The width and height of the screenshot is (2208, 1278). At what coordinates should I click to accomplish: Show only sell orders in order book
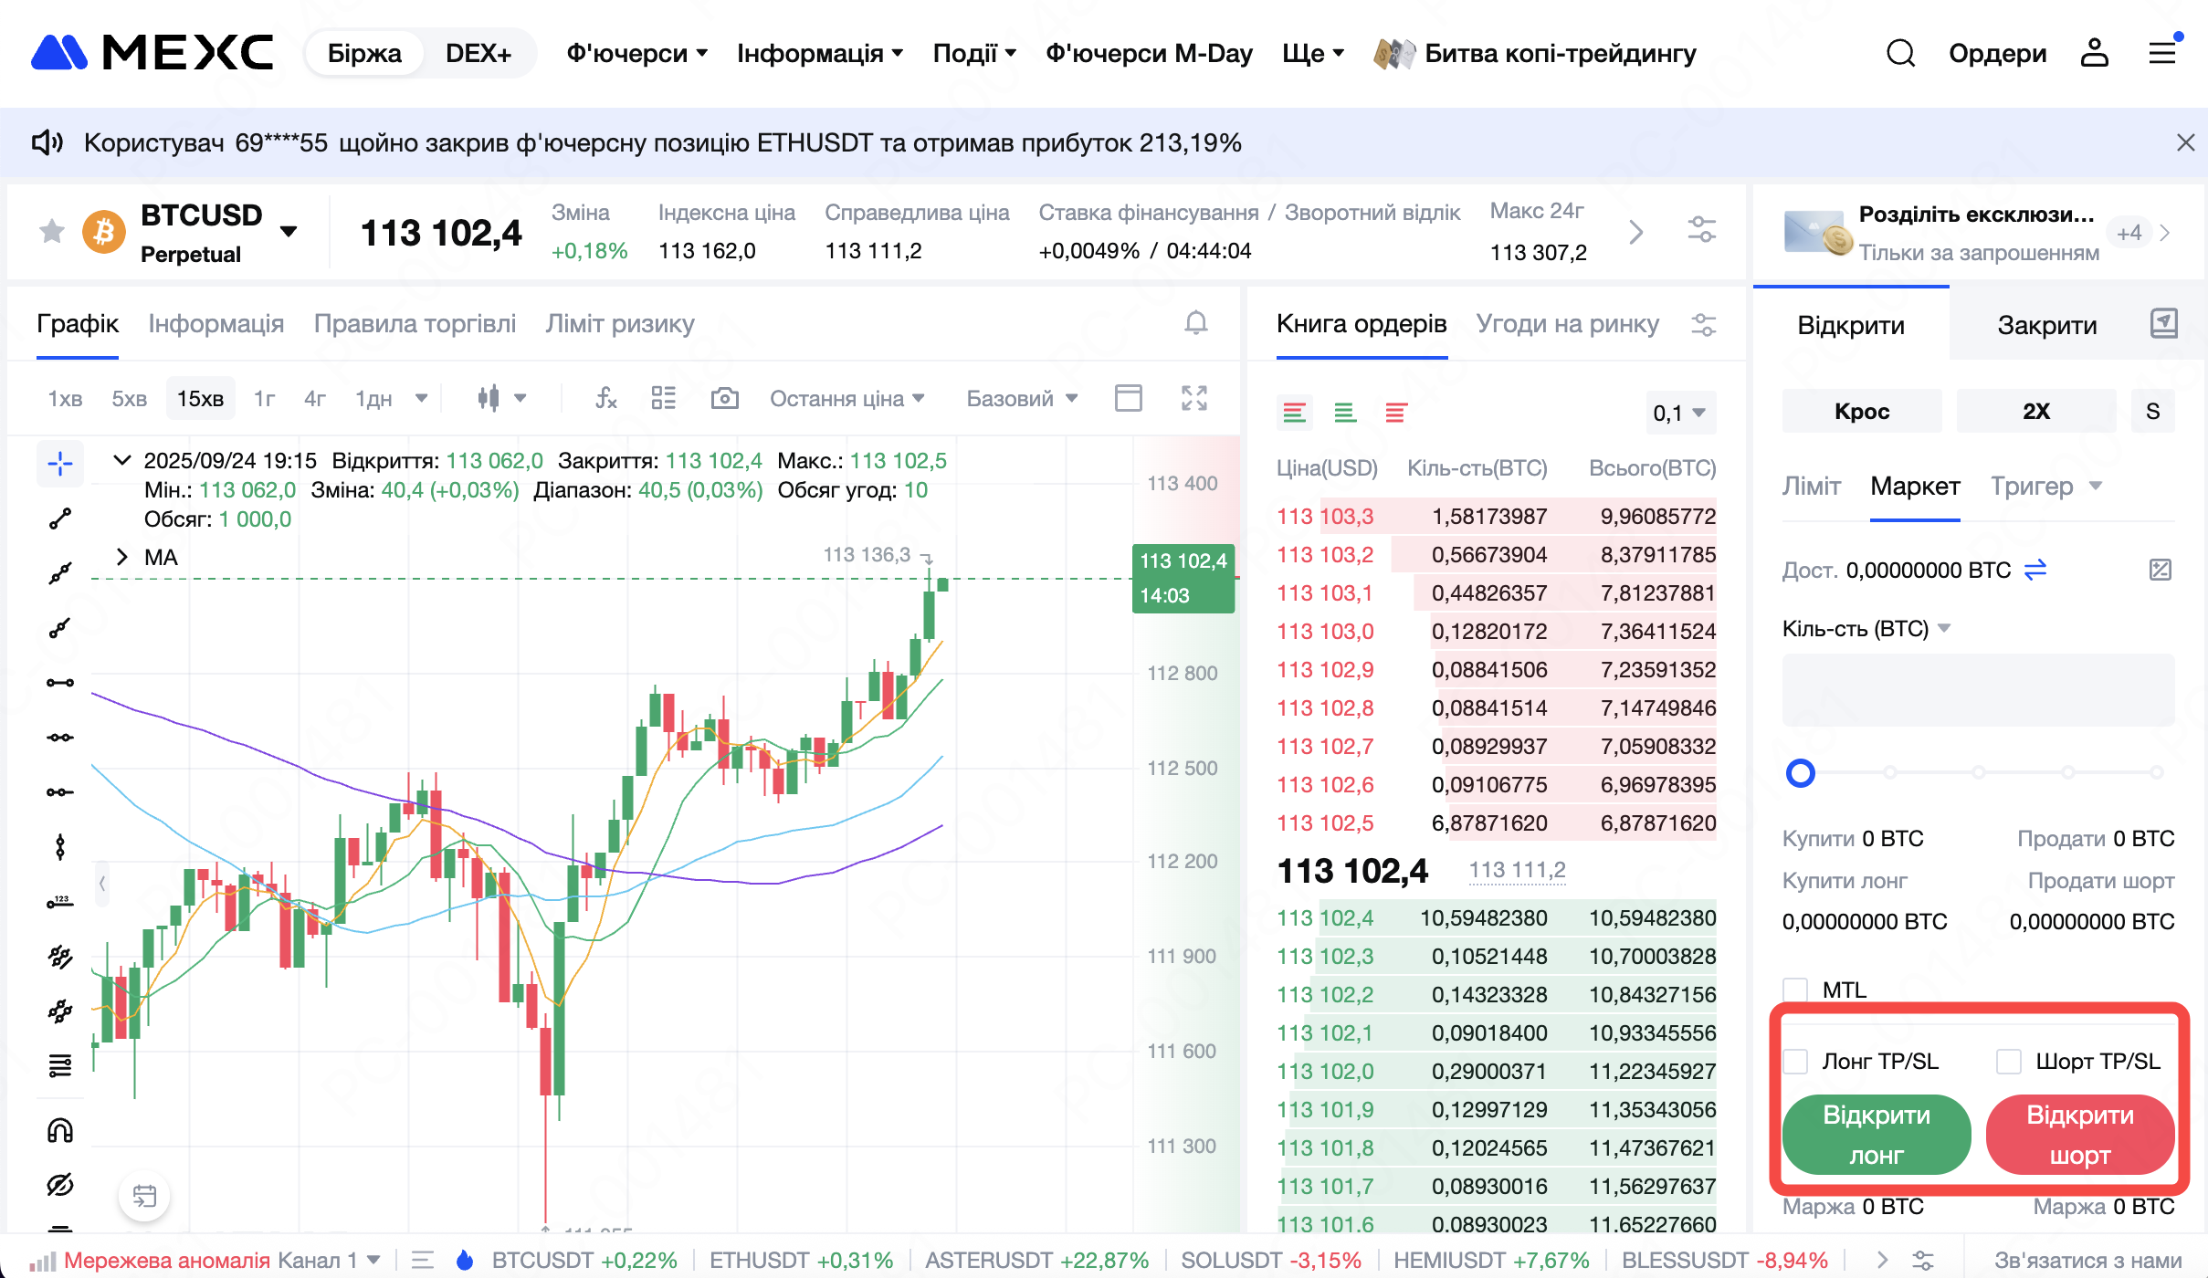tap(1395, 414)
